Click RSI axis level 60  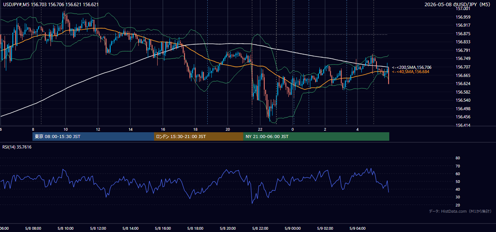[458, 174]
